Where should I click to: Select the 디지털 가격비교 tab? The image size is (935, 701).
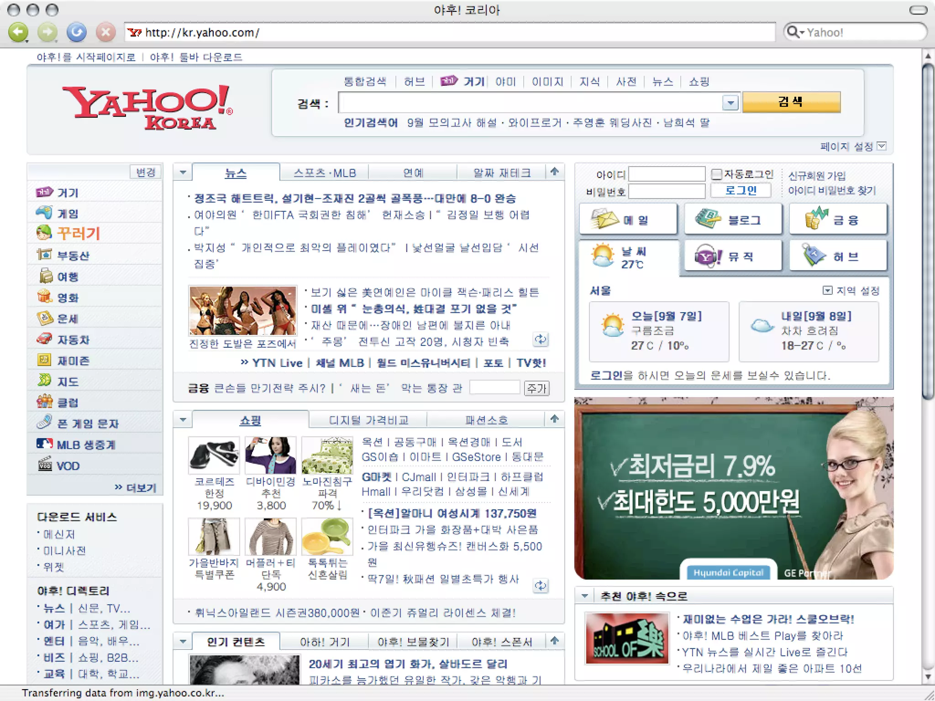coord(368,420)
